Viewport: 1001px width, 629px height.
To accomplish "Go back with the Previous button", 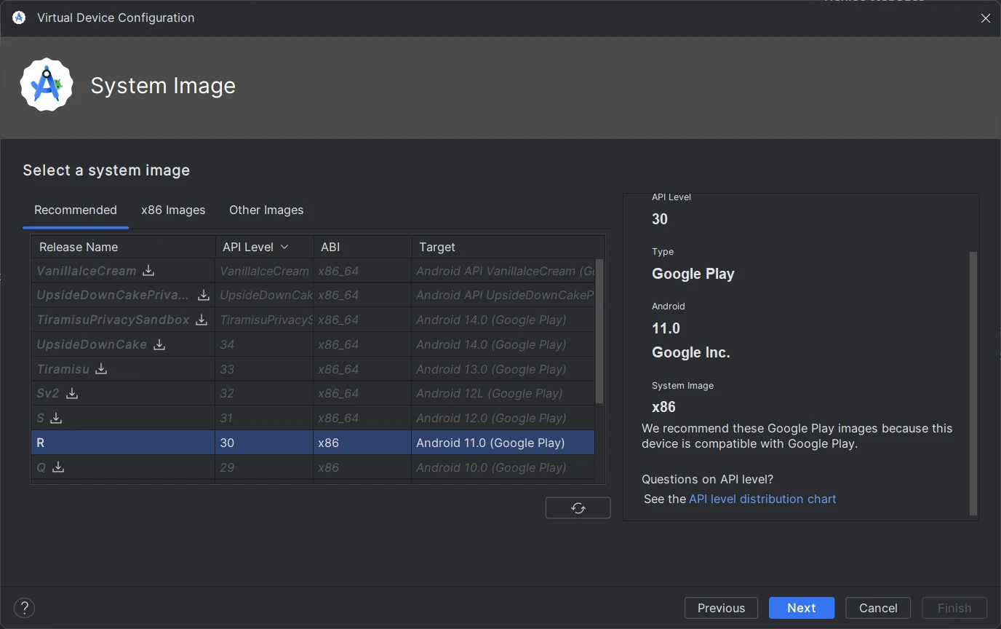I will click(x=721, y=608).
